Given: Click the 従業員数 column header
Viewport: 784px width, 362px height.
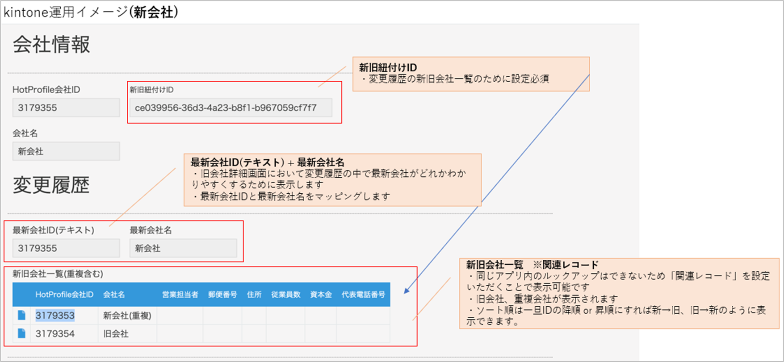Looking at the screenshot, I should point(286,295).
